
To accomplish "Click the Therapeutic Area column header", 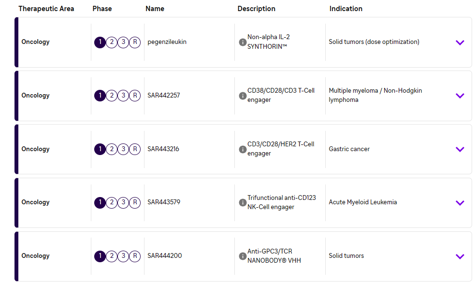I will (46, 9).
